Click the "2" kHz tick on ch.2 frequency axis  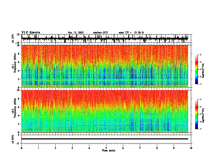click(x=19, y=124)
